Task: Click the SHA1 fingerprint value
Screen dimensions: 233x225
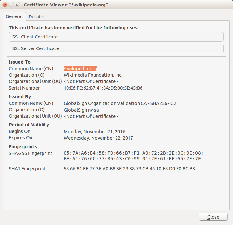Action: (129, 169)
